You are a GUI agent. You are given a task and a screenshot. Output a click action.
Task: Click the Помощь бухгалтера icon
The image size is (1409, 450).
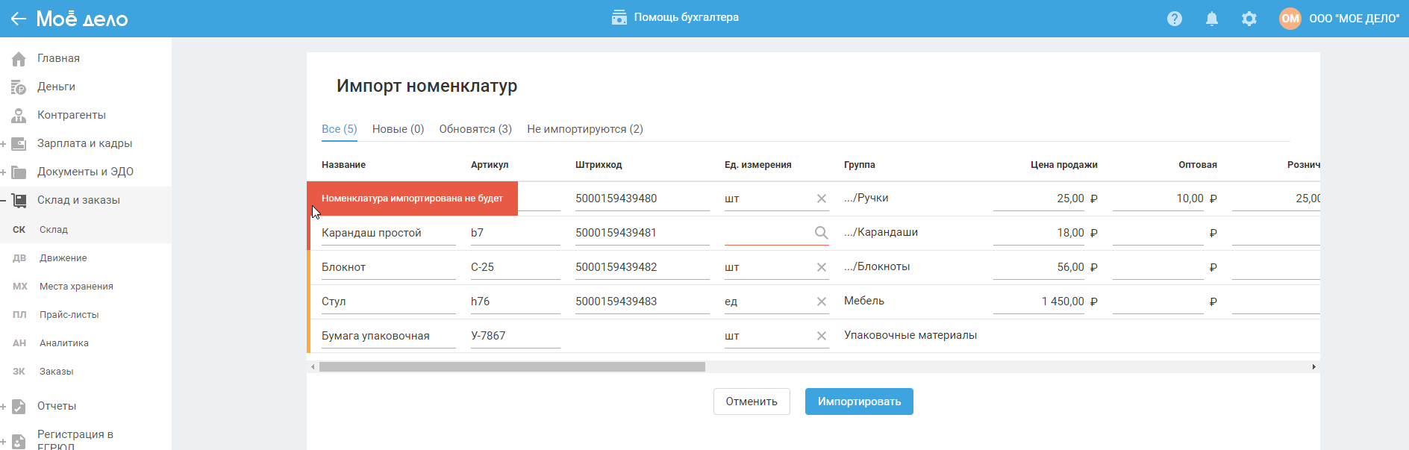coord(619,17)
